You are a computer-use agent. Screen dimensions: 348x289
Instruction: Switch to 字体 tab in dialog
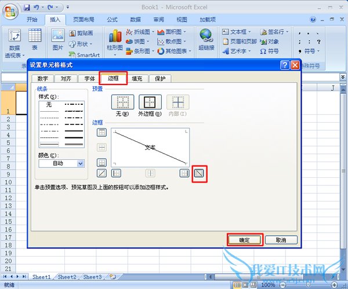(x=89, y=78)
